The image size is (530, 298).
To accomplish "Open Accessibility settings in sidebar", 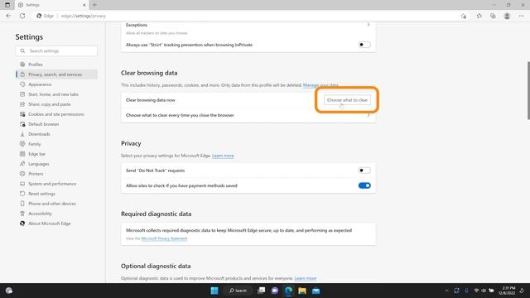I will (56, 214).
